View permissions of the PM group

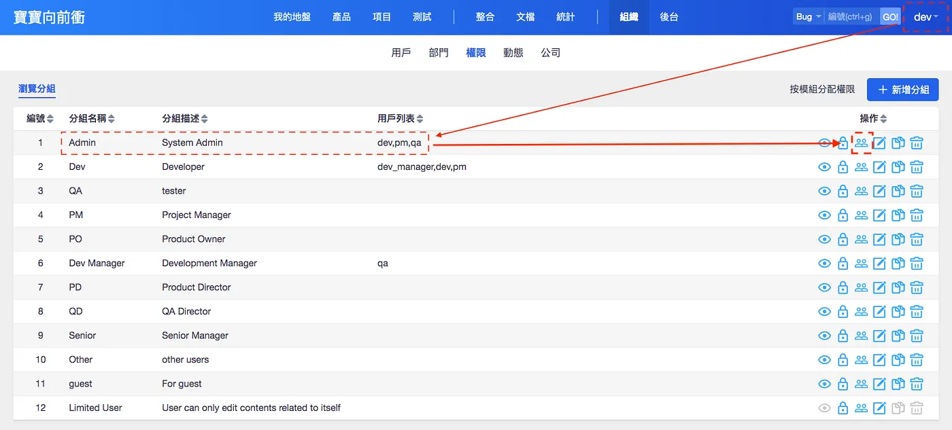click(x=824, y=215)
